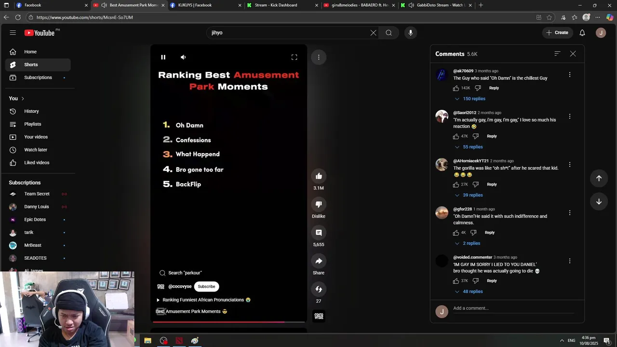Open the account avatar menu

click(601, 33)
